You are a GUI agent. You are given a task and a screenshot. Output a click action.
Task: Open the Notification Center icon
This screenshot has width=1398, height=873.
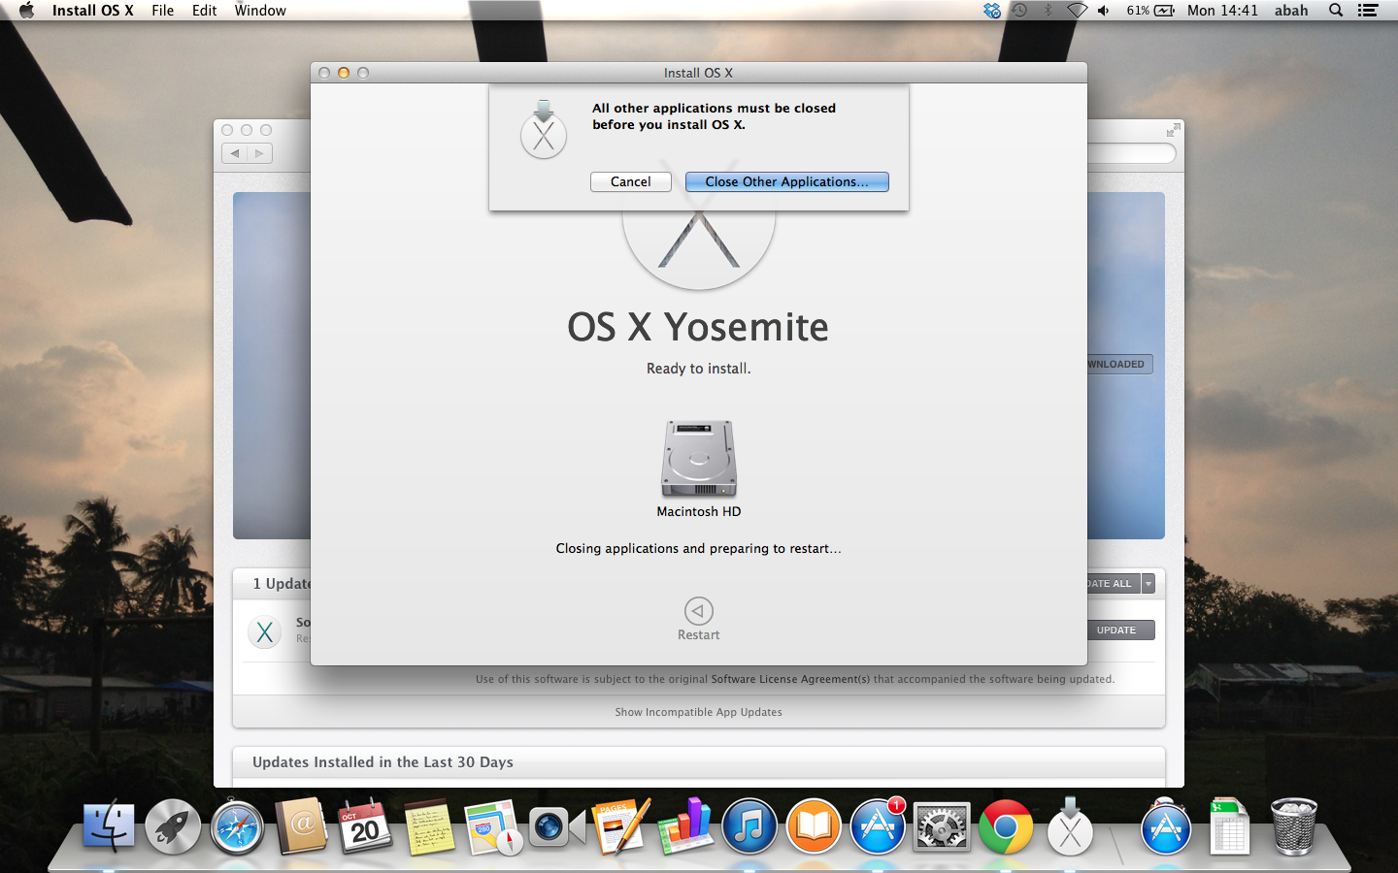(x=1368, y=11)
